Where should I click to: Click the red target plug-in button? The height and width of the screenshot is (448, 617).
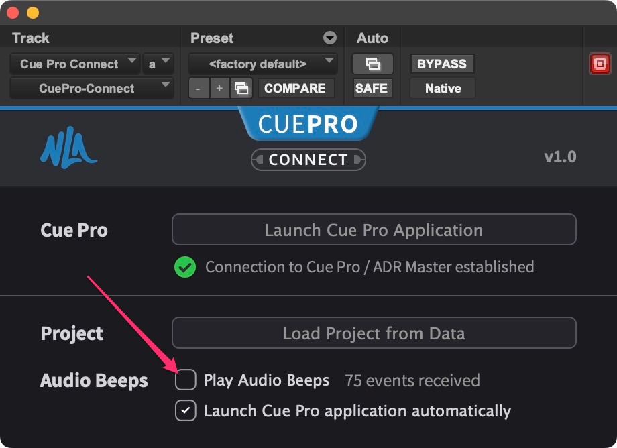[600, 64]
